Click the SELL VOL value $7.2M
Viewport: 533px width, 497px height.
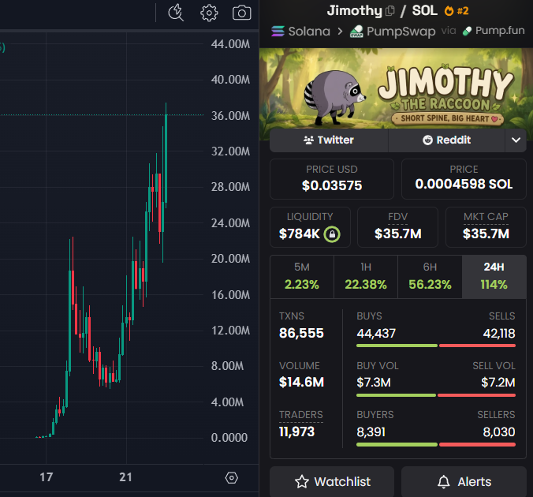[498, 383]
